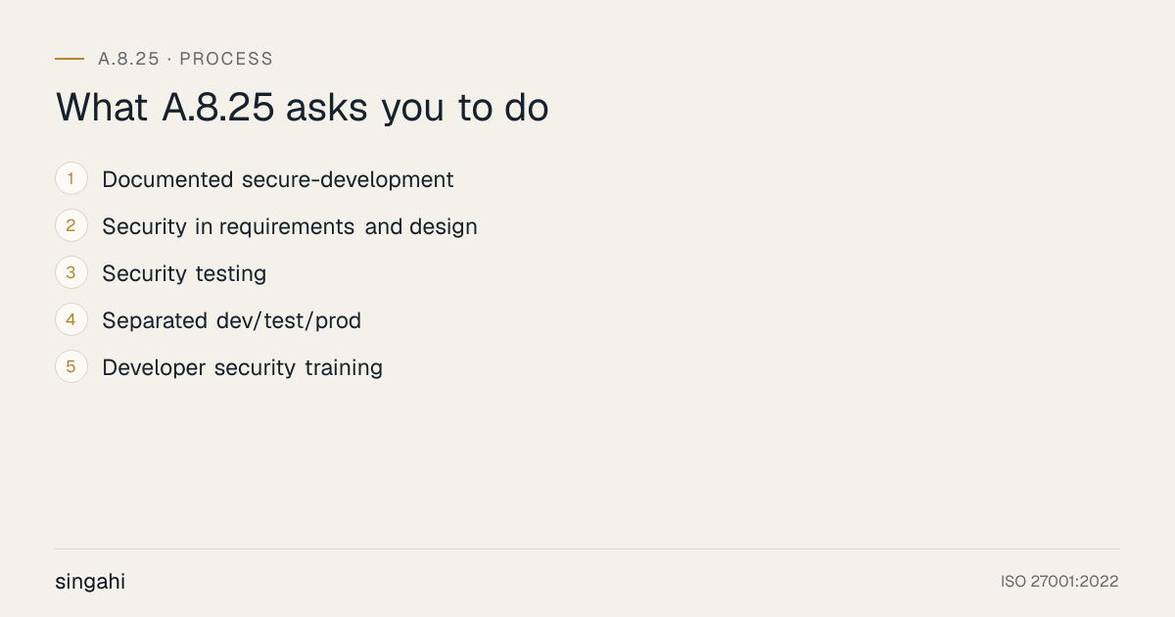Screen dimensions: 1175x617
Task: Click the number 5 circle badge
Action: click(71, 366)
